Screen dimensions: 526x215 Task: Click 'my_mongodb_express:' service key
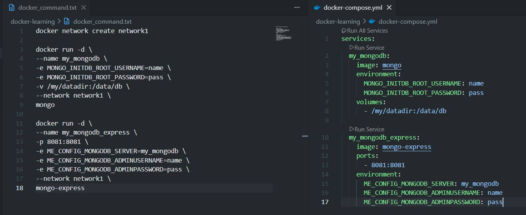[x=384, y=137]
